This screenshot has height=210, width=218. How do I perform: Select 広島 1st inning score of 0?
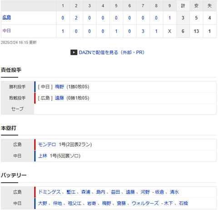(63, 18)
